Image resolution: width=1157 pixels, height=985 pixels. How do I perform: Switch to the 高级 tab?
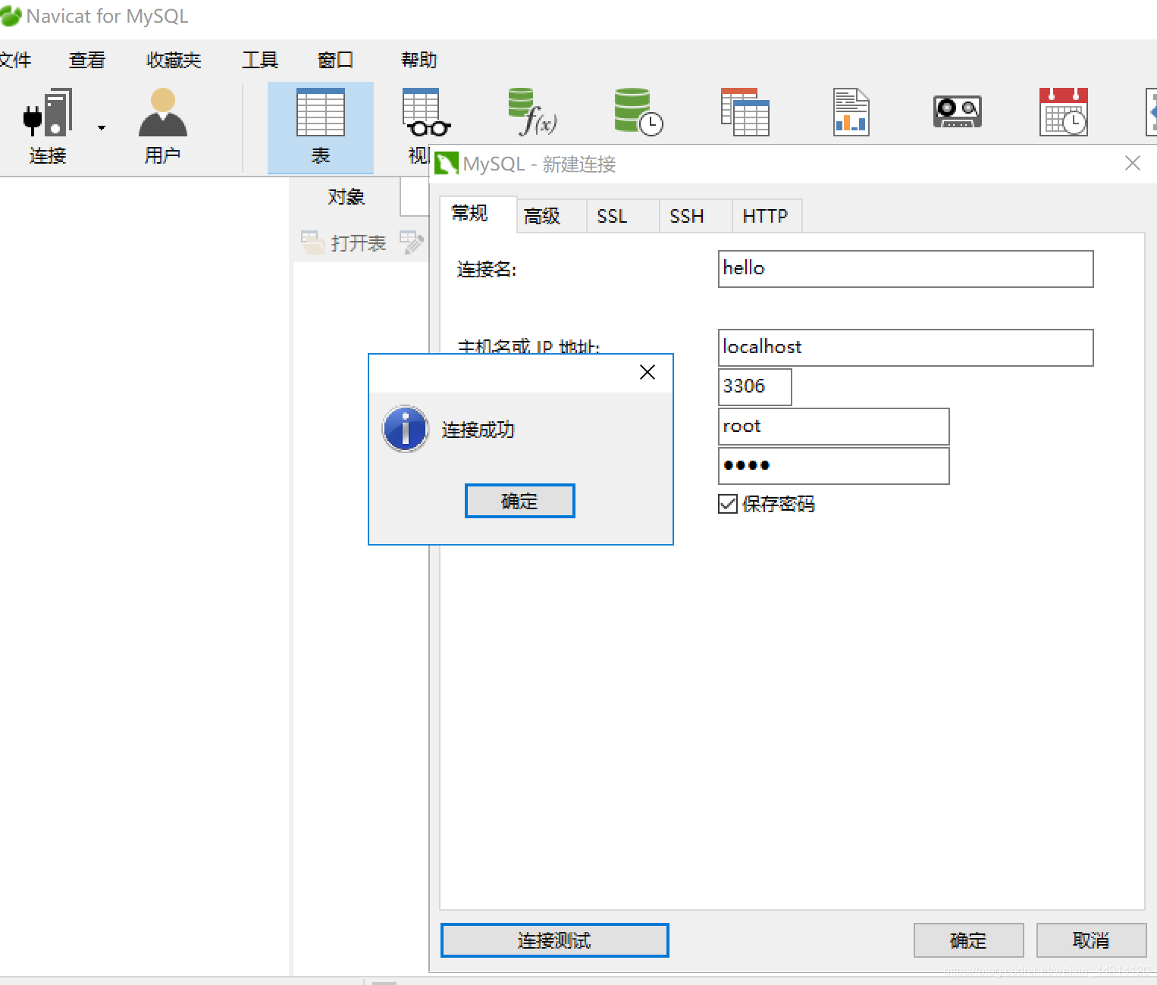(x=551, y=216)
